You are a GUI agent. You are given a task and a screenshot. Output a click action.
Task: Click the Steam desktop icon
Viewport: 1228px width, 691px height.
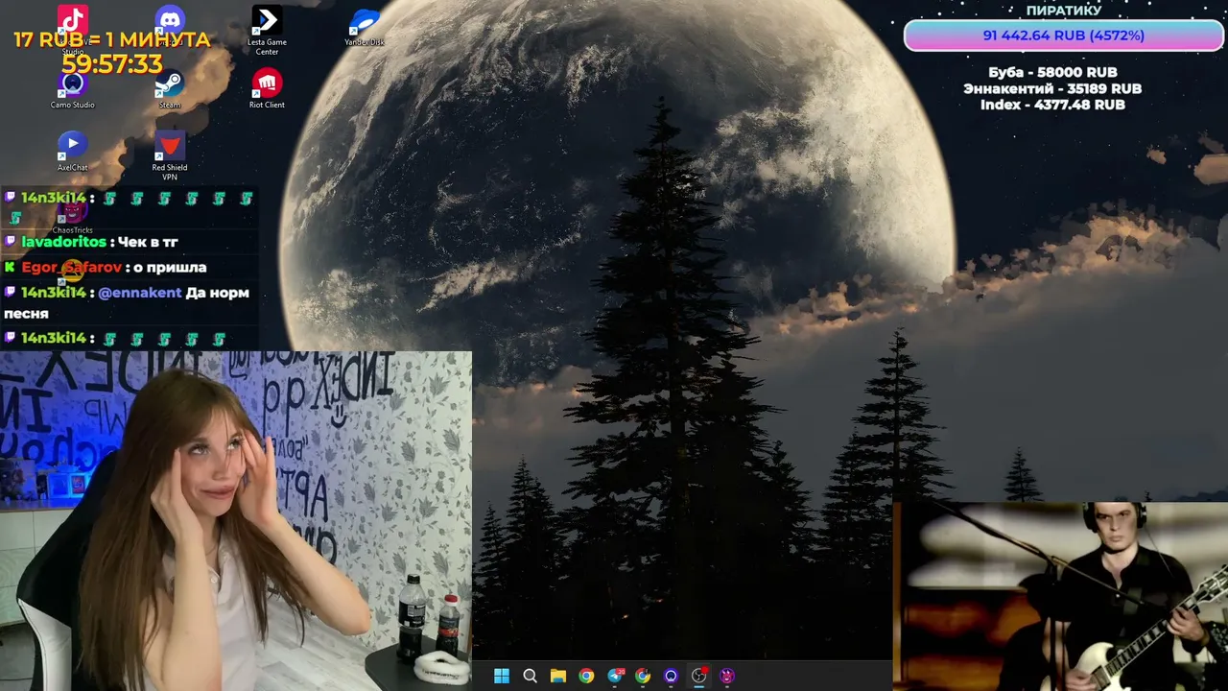(170, 88)
